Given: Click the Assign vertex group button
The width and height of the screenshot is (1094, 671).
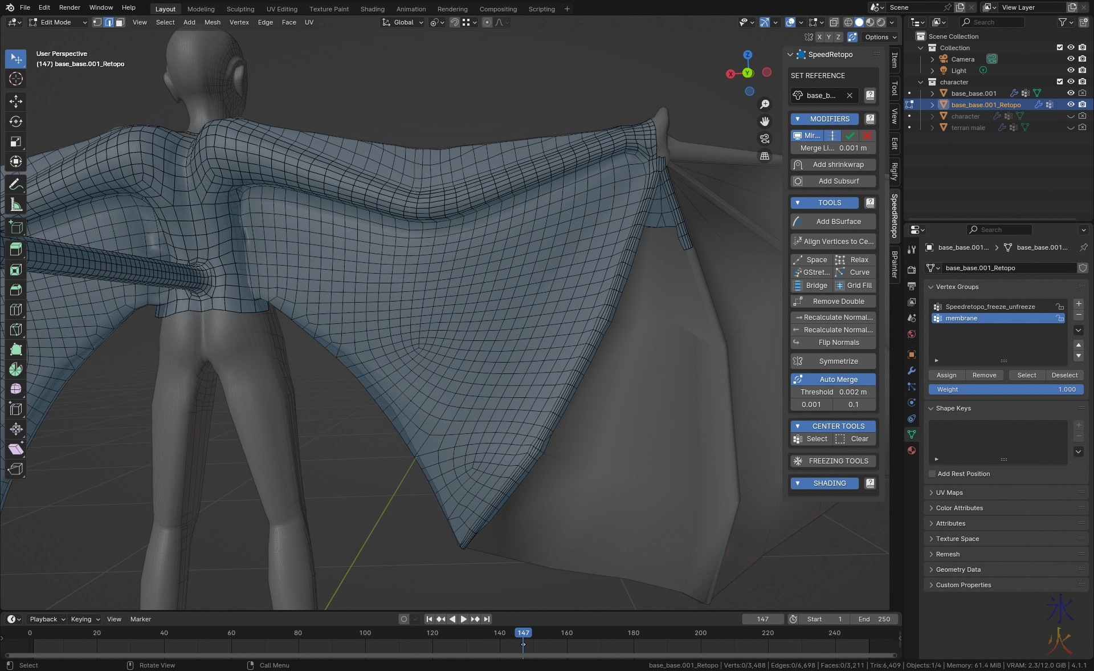Looking at the screenshot, I should tap(946, 375).
